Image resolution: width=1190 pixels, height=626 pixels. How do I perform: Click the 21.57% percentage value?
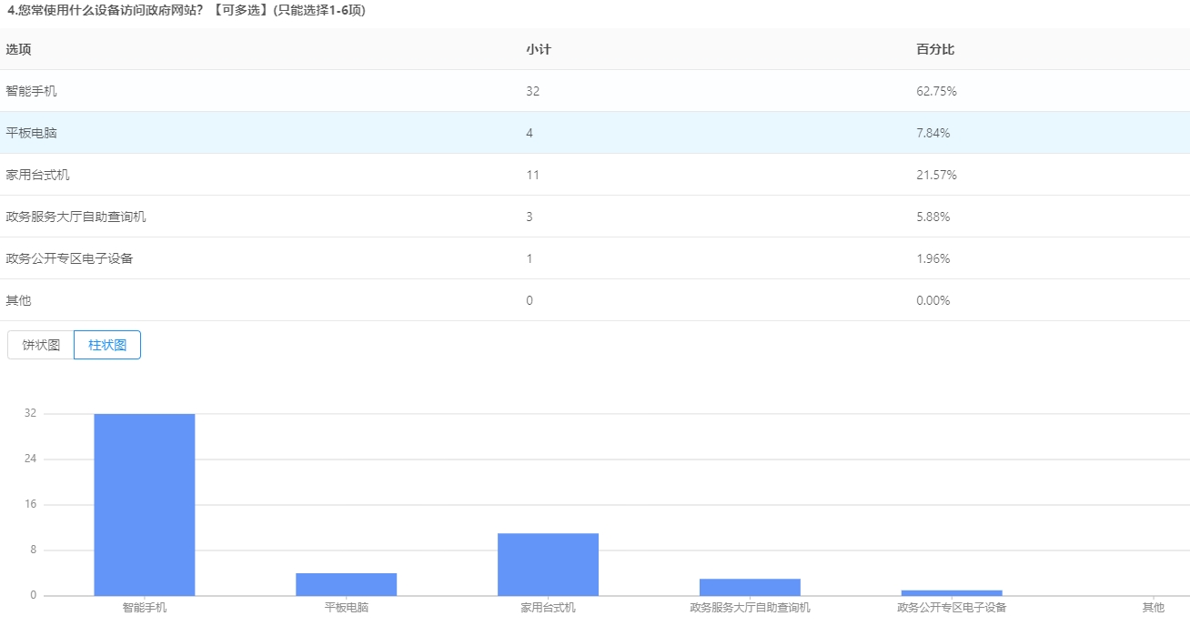(x=936, y=175)
